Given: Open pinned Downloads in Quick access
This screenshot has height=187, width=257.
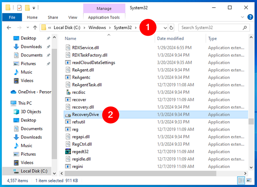Looking at the screenshot, I should 27,47.
